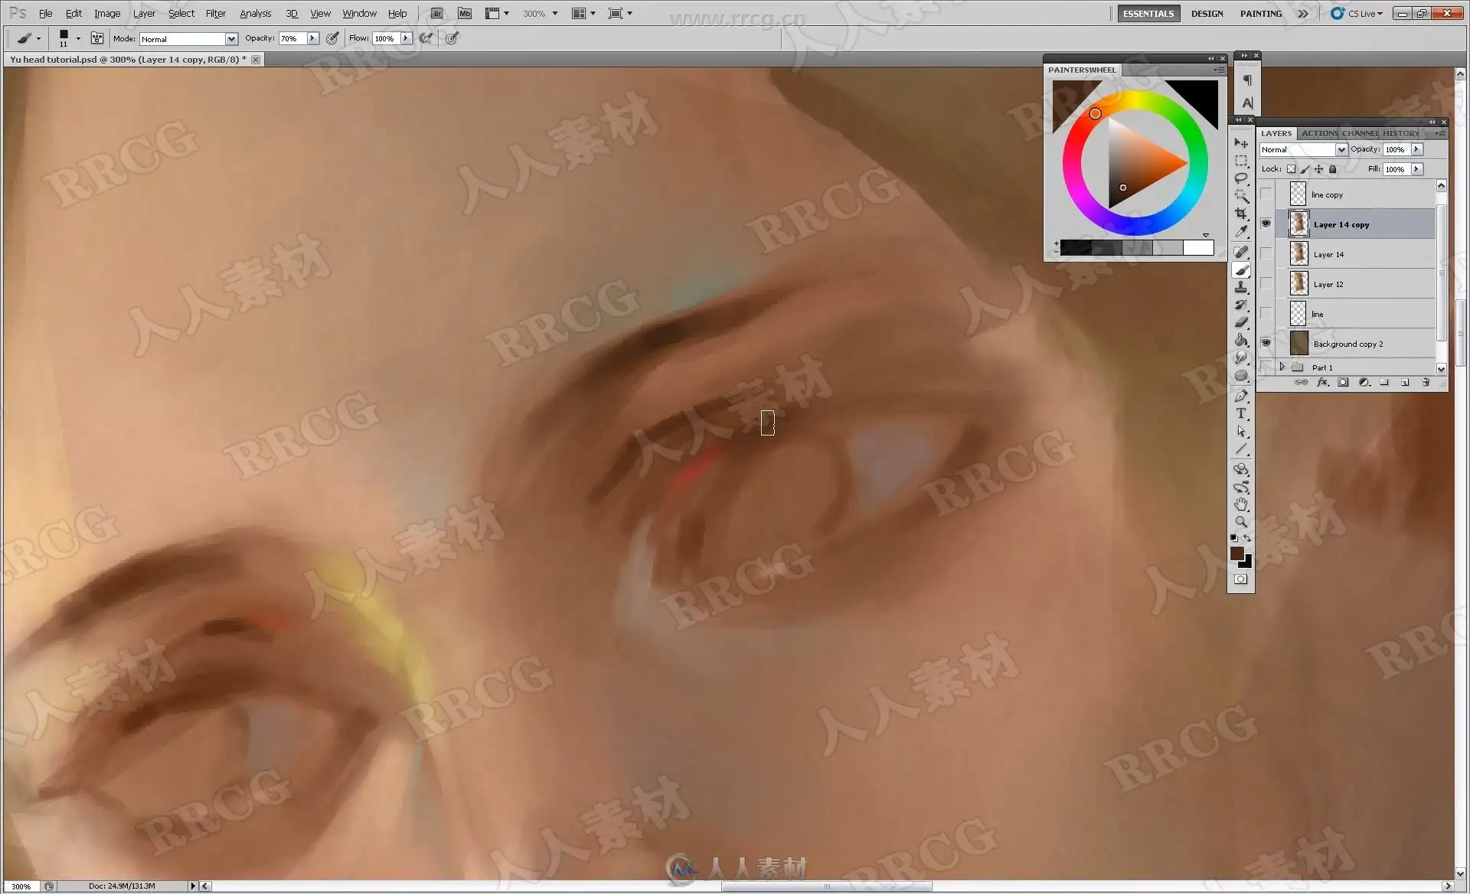Open the Character panel icon
Screen dimensions: 1470x894
pyautogui.click(x=1247, y=103)
